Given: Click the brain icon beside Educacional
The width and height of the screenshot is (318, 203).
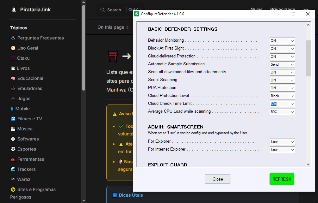Looking at the screenshot, I should pyautogui.click(x=13, y=79).
